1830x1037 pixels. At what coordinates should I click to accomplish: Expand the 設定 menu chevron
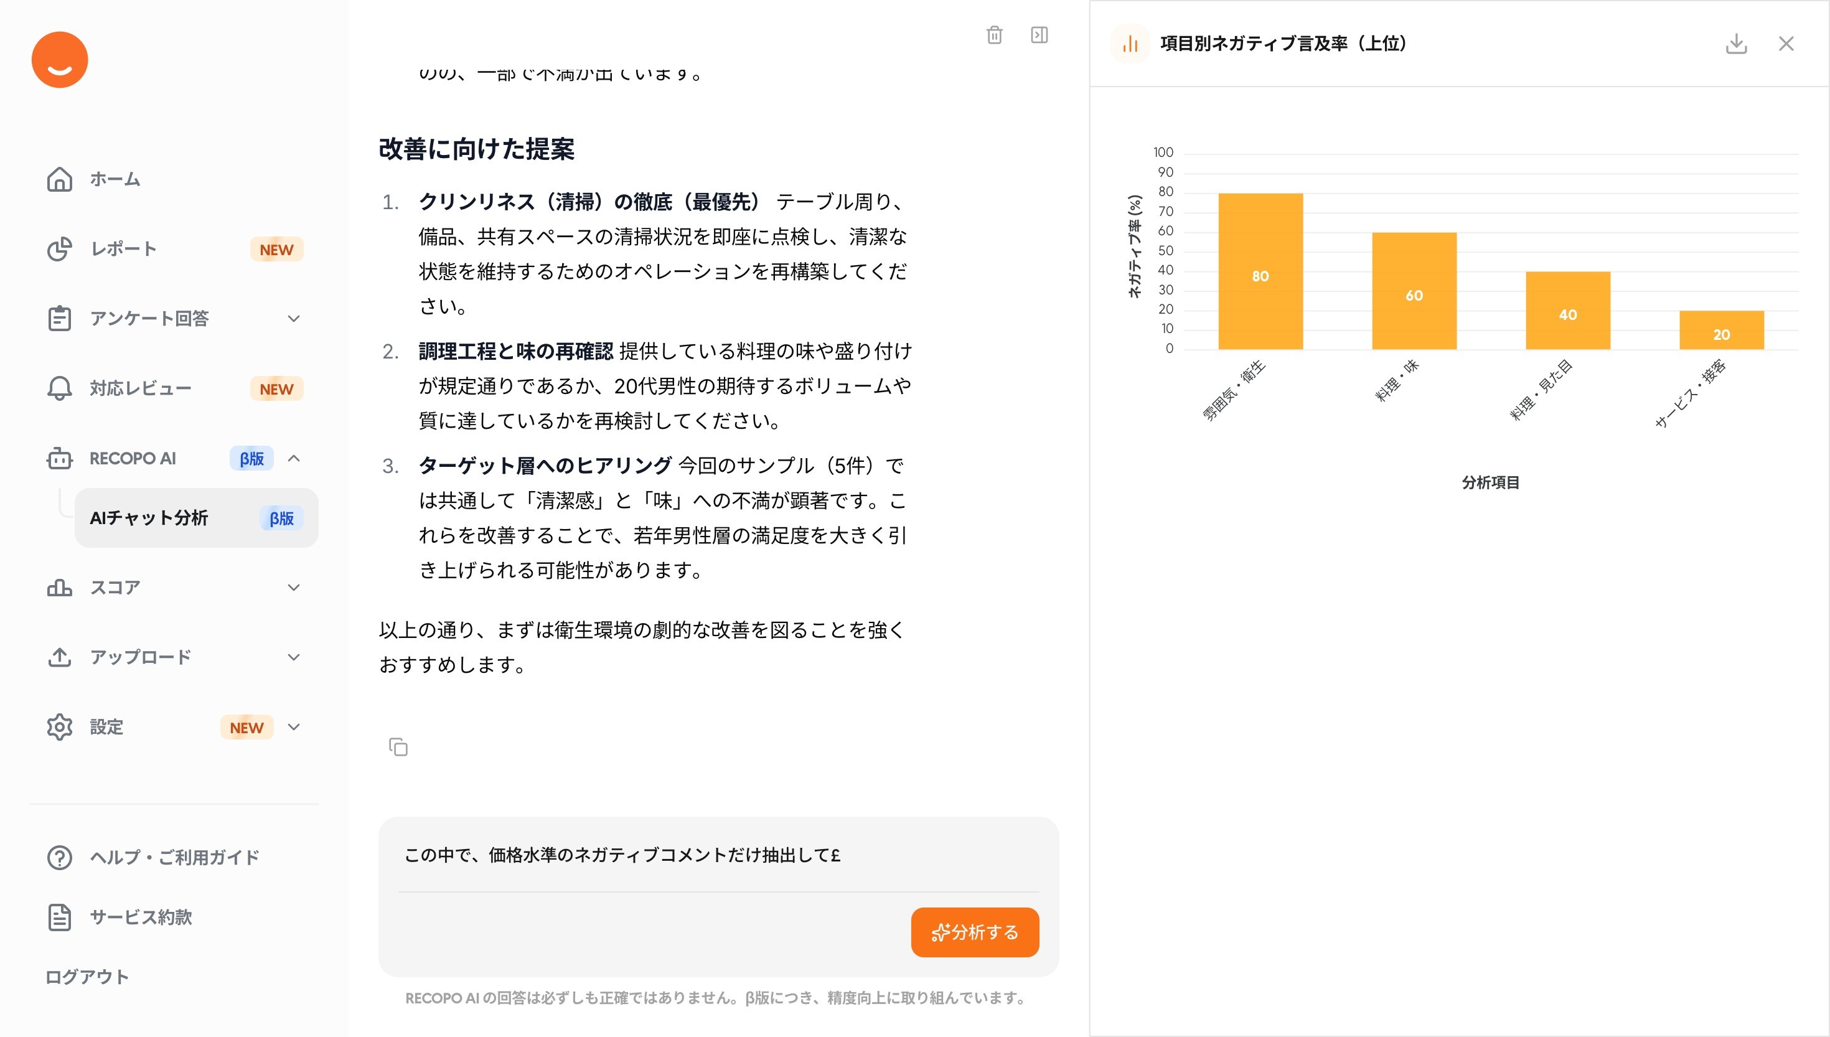[293, 726]
